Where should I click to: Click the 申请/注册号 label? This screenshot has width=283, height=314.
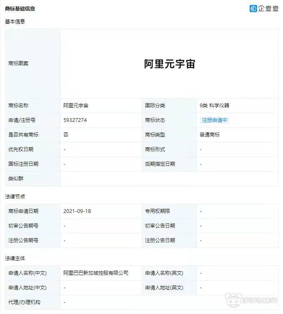[x=22, y=120]
